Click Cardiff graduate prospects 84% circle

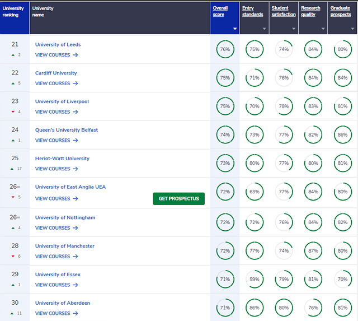(x=343, y=78)
